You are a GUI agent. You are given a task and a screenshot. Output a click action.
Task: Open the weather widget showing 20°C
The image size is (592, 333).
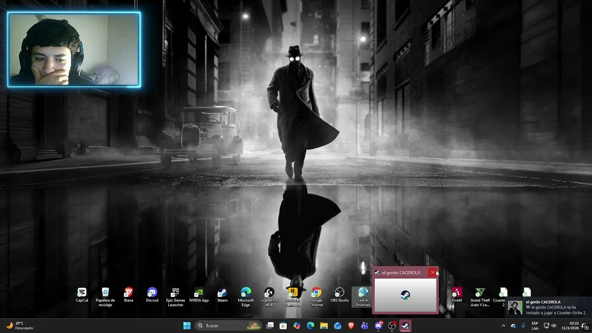point(19,326)
